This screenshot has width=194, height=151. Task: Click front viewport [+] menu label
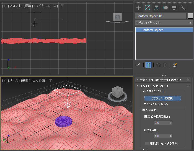(x=4, y=6)
